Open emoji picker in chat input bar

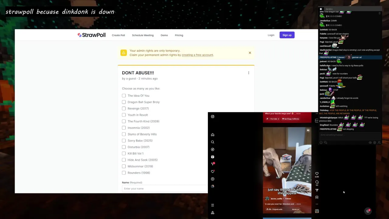click(321, 142)
